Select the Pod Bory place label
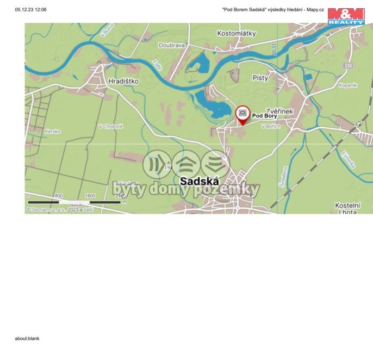This screenshot has width=373, height=349. [265, 116]
